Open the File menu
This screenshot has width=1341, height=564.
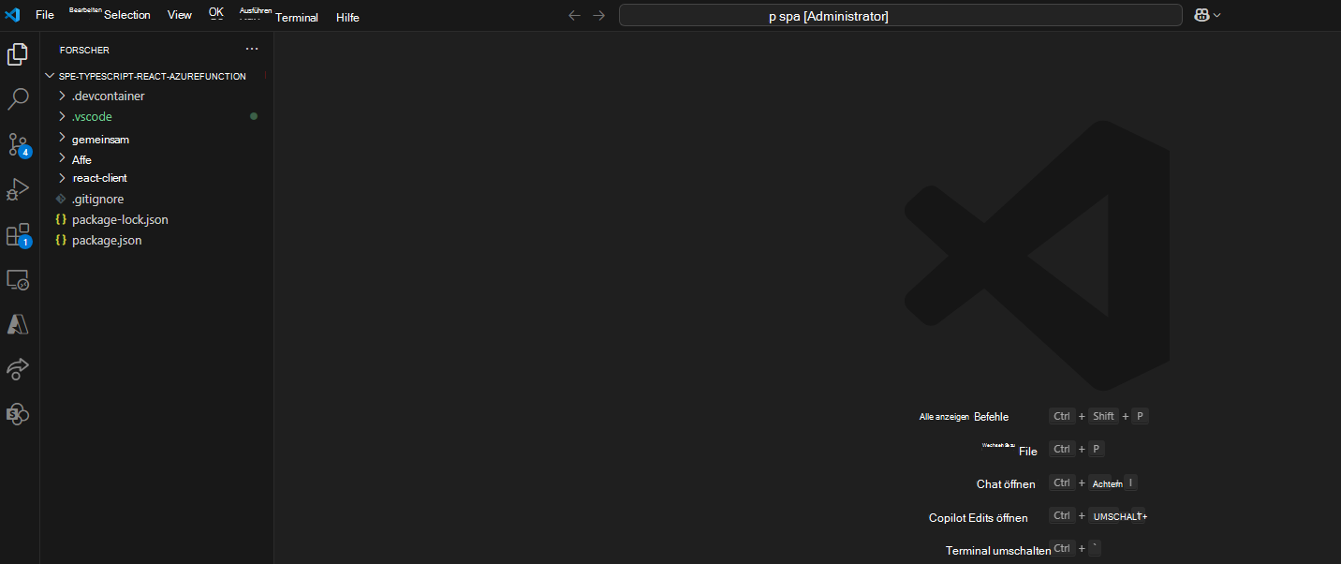[x=45, y=15]
